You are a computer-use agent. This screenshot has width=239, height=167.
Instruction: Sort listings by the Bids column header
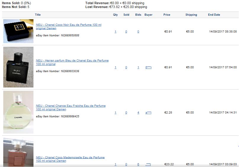(138, 14)
